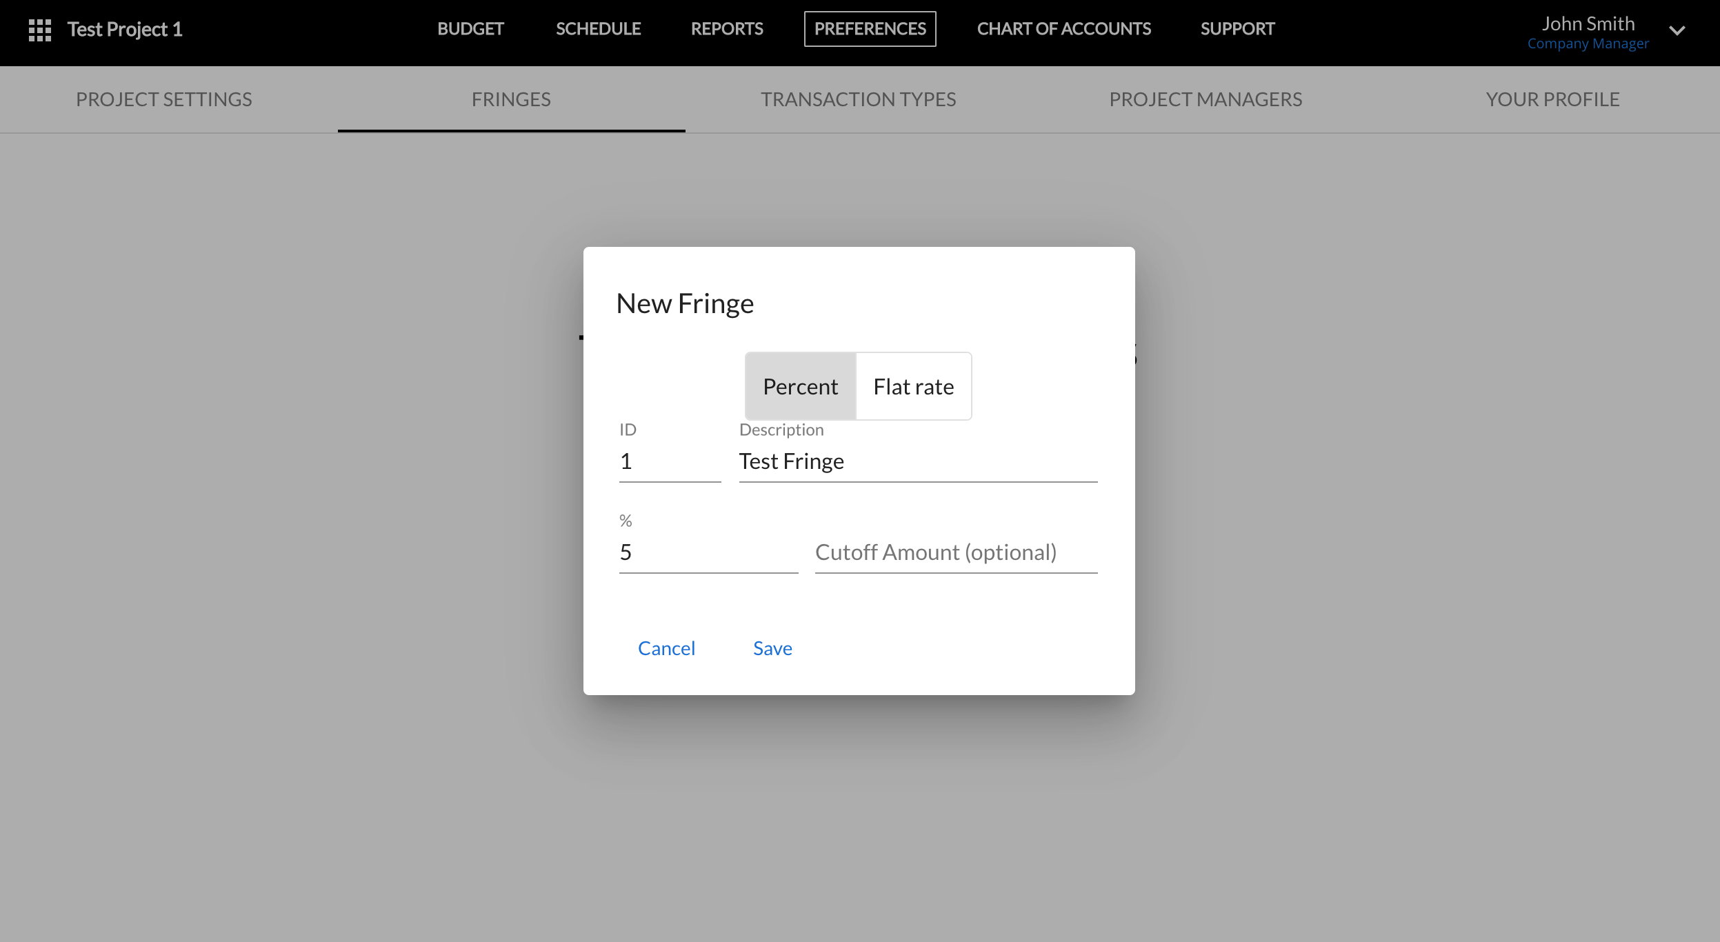Open the Project Managers tab
The height and width of the screenshot is (942, 1720).
click(x=1206, y=99)
